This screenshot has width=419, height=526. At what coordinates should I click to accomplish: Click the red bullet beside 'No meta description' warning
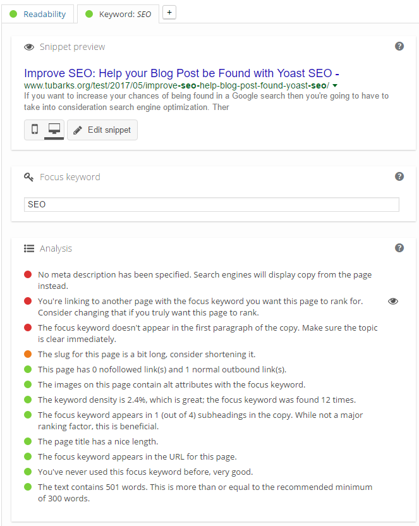click(28, 275)
